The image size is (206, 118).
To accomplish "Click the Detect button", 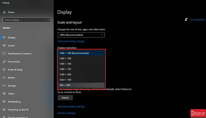I will [x=65, y=98].
